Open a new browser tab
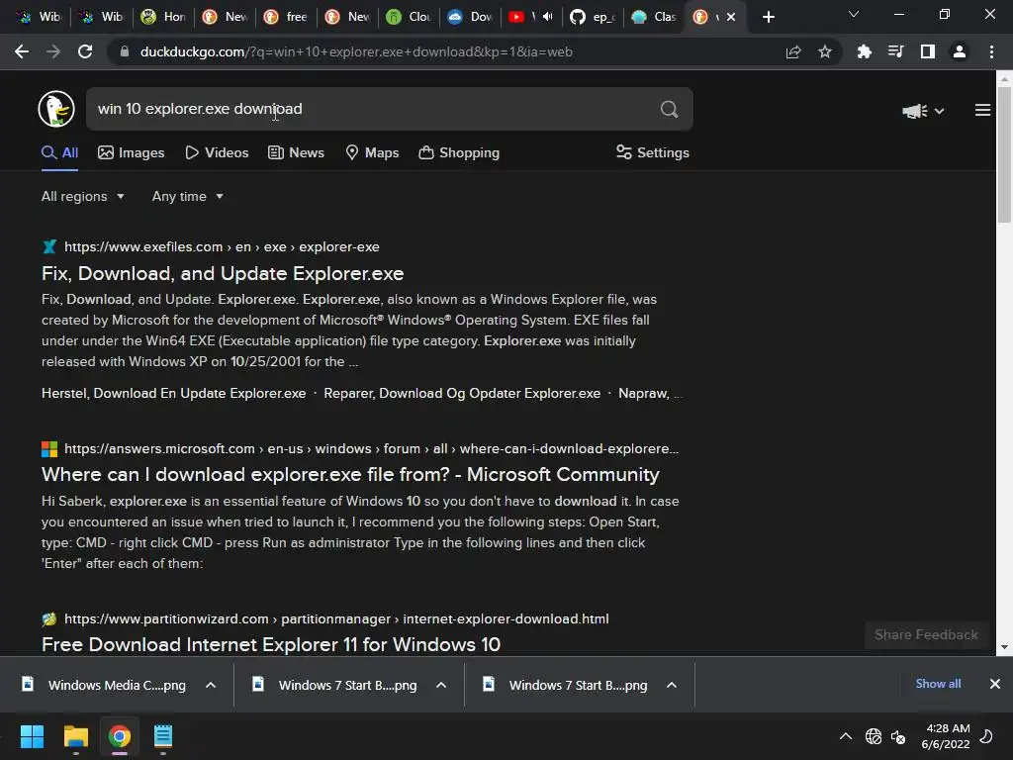This screenshot has height=760, width=1013. coord(768,17)
